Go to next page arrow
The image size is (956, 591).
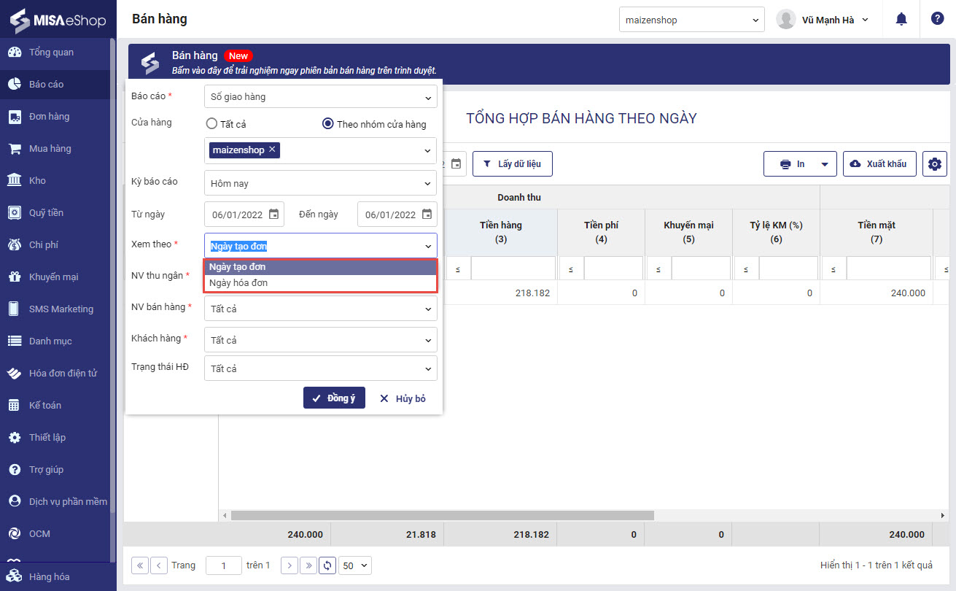coord(289,565)
